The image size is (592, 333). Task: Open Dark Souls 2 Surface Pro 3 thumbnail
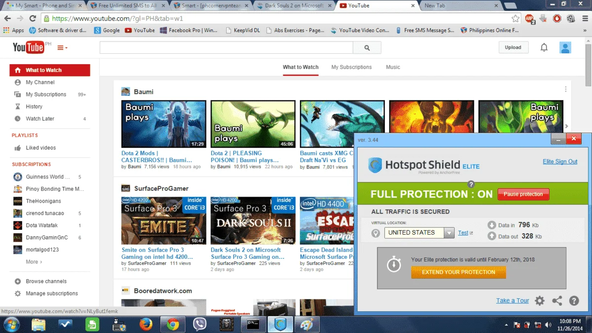253,220
